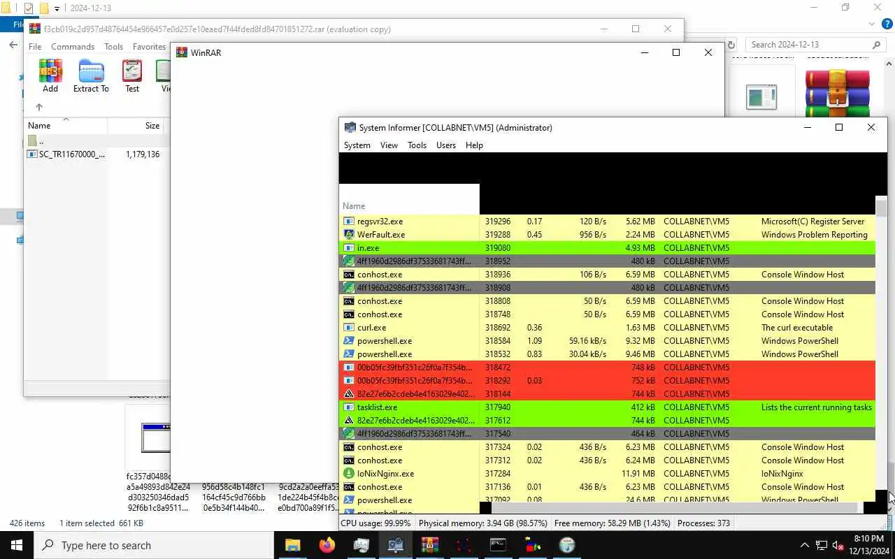Open the View menu in System Informer
Viewport: 895px width, 559px height.
pyautogui.click(x=389, y=145)
